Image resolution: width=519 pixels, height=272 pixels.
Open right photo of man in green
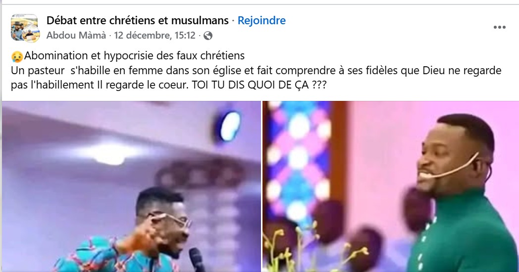click(391, 186)
